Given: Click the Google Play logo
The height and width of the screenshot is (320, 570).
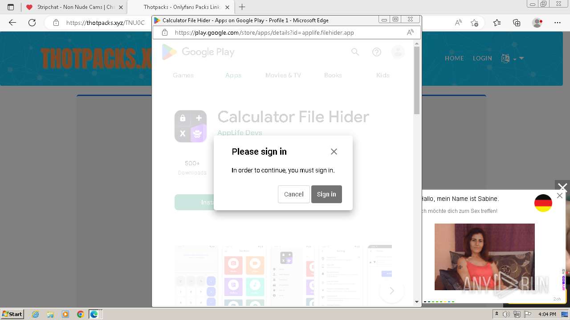Looking at the screenshot, I should 198,52.
